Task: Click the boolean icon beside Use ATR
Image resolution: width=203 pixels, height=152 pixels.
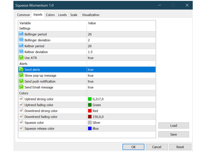Action: click(21, 58)
